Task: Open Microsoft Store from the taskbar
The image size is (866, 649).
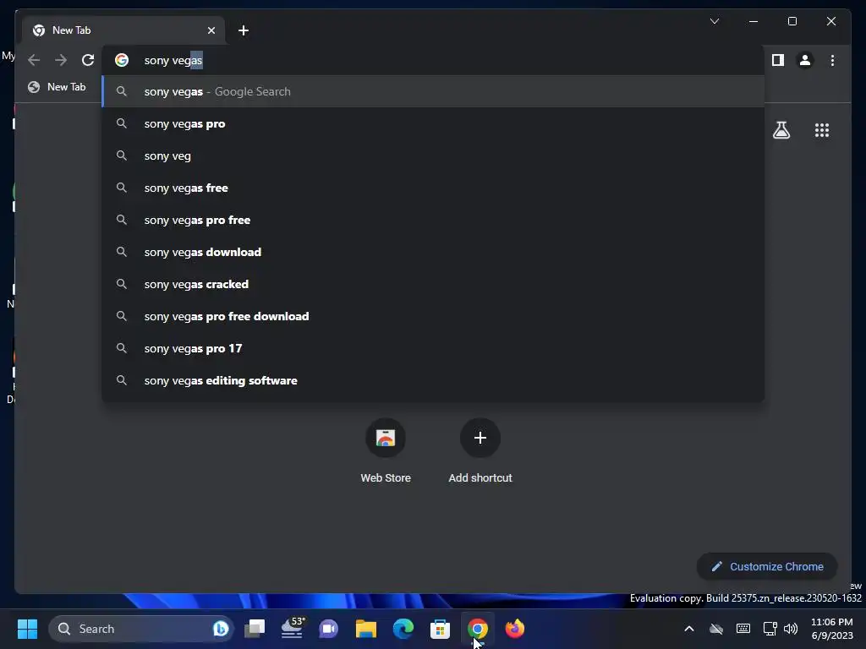Action: [x=440, y=629]
